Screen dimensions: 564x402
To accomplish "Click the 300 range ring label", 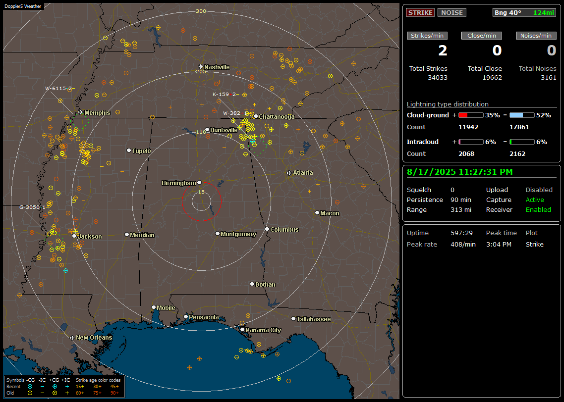I will click(201, 11).
